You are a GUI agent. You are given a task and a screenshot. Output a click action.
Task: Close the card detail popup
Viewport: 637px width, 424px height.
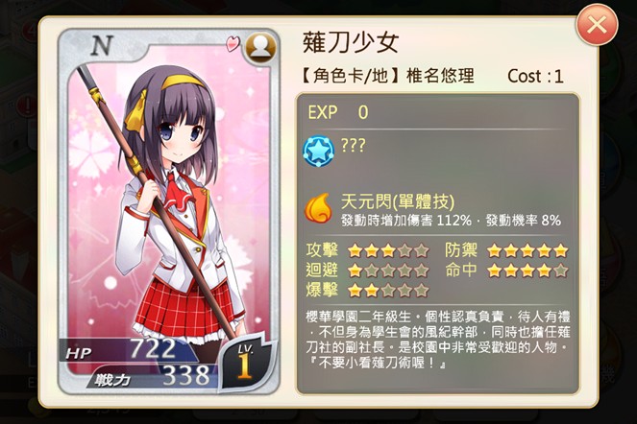597,25
